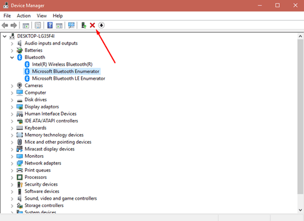Click the Disable device down-arrow icon
This screenshot has width=304, height=221.
tap(102, 26)
